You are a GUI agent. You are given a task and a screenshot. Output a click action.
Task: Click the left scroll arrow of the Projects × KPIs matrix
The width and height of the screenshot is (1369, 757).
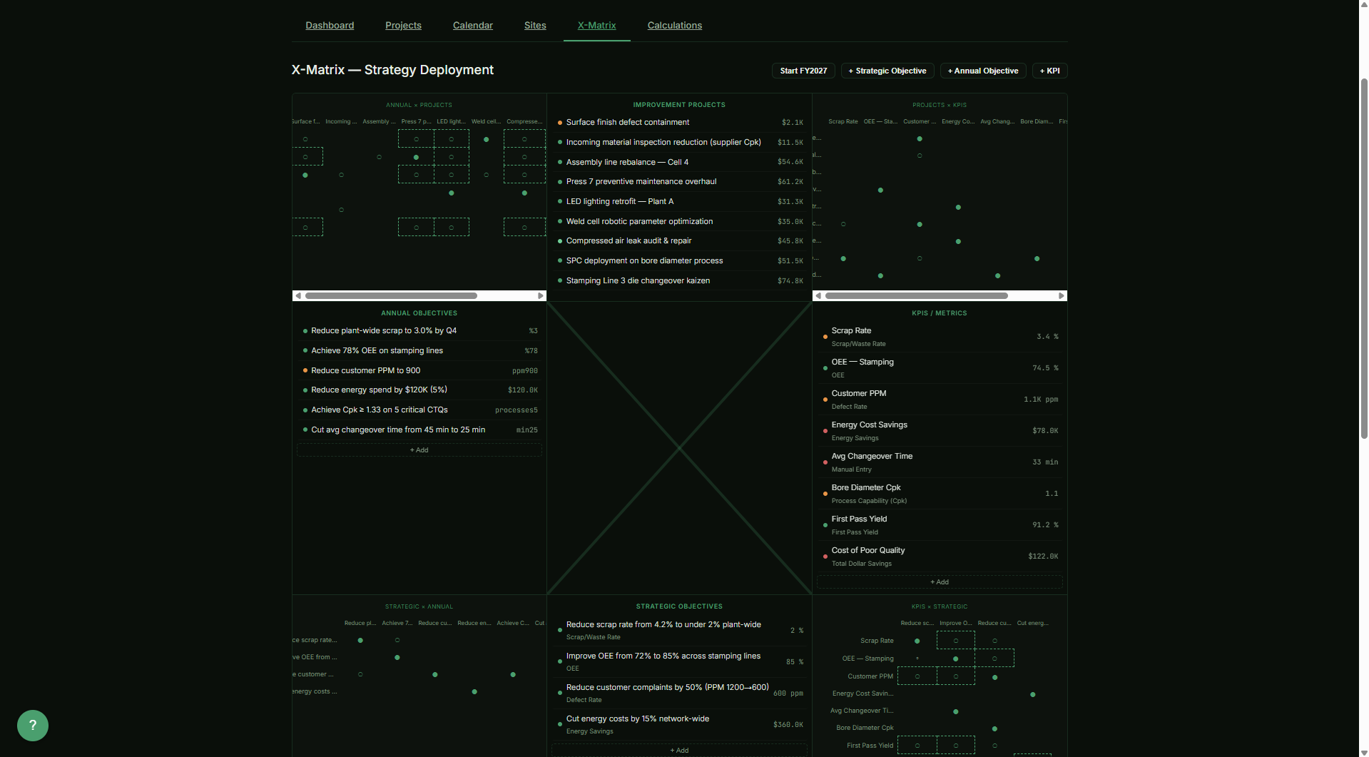(819, 295)
